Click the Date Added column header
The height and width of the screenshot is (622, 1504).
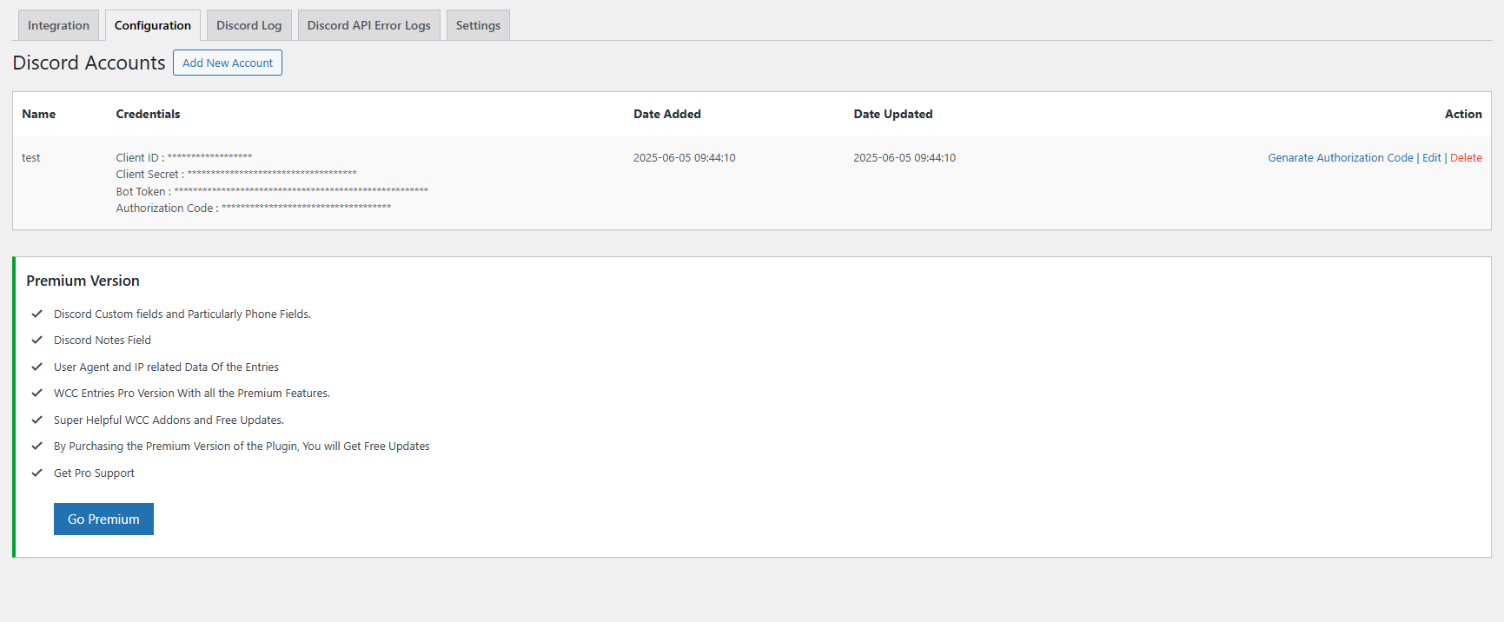[667, 114]
